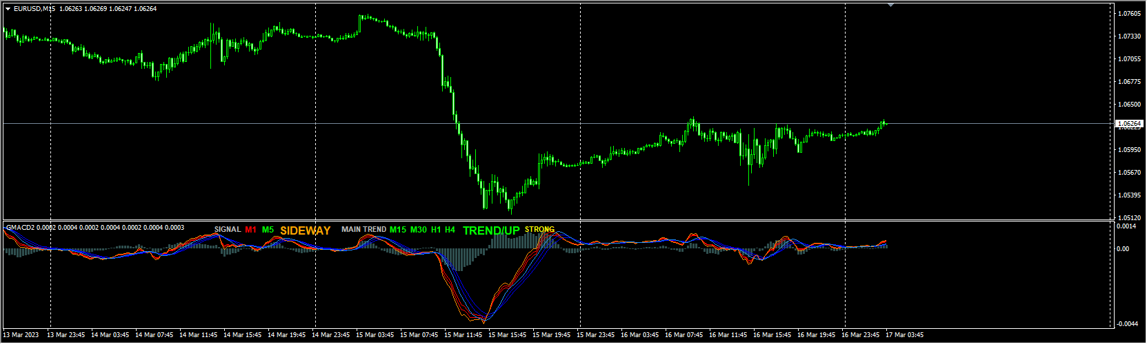Viewport: 1147px width, 344px height.
Task: Click time axis label 14 Mar 15:45
Action: click(x=243, y=336)
